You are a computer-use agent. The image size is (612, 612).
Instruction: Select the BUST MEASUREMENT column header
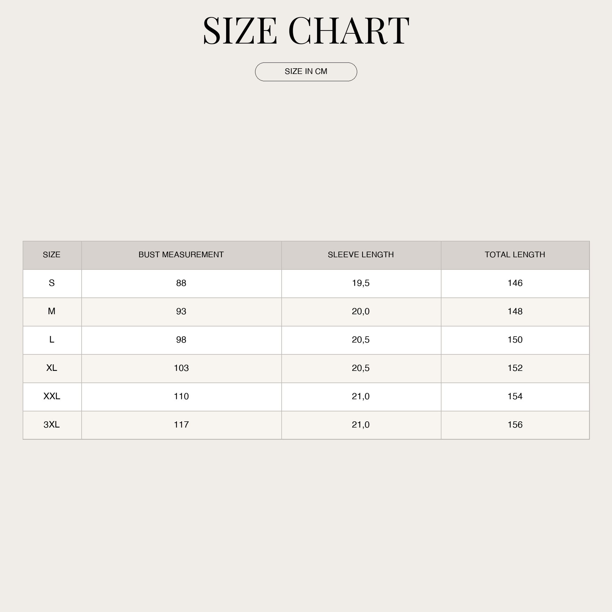tap(181, 255)
